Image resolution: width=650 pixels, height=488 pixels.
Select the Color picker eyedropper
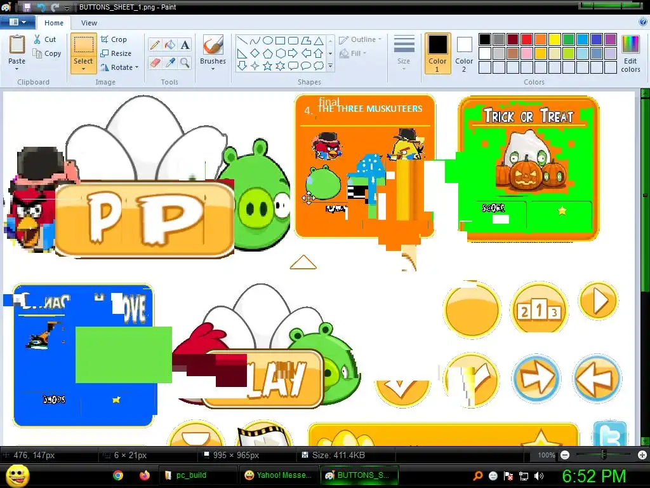(x=170, y=63)
